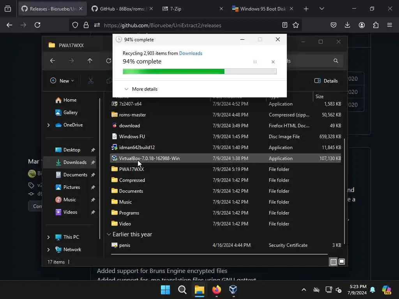Click the Cut scissors icon
This screenshot has width=399, height=299.
click(90, 81)
